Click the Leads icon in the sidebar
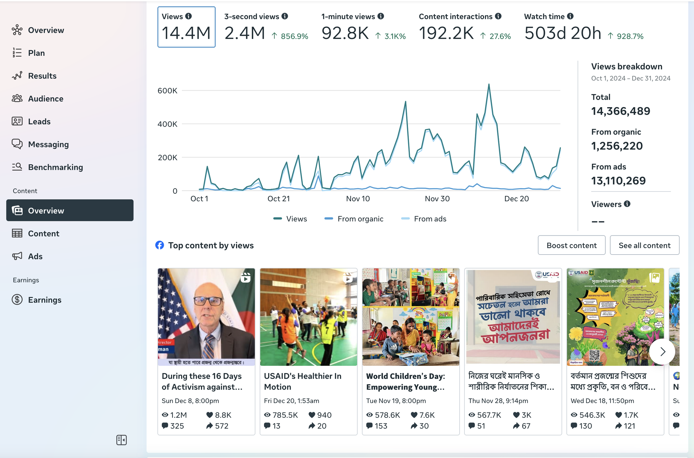The image size is (694, 458). click(x=17, y=121)
